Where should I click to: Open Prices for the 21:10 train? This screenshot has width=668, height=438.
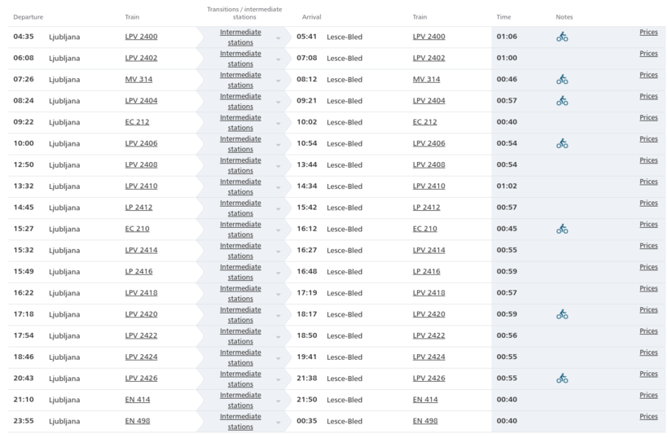[648, 395]
